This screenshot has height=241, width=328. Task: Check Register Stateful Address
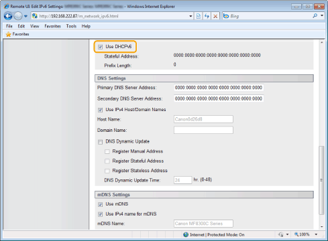point(107,161)
